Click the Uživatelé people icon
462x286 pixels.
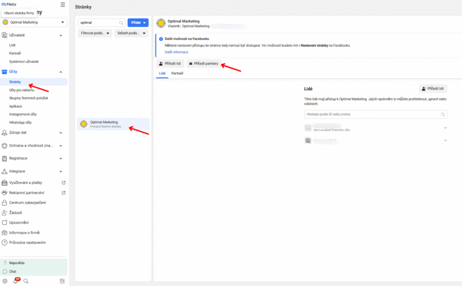pyautogui.click(x=5, y=35)
